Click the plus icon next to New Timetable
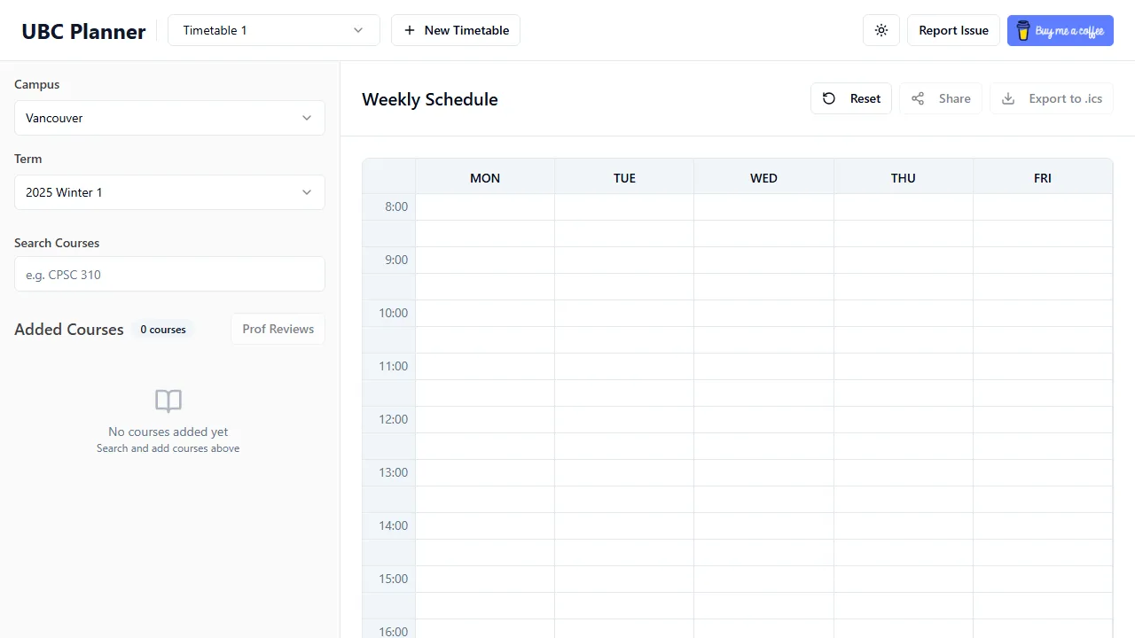This screenshot has width=1135, height=638. coord(409,29)
